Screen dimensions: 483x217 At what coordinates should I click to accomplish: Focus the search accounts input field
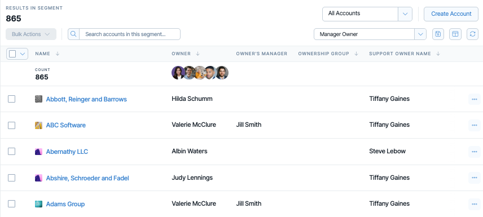coord(130,34)
